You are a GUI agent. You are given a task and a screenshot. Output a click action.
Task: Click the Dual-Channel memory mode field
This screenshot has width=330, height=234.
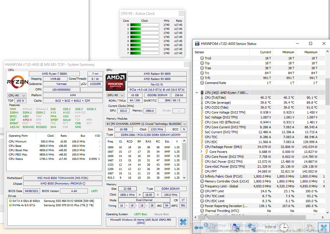pyautogui.click(x=144, y=200)
